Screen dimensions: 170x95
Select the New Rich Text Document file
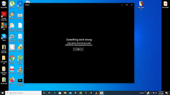coord(20,38)
